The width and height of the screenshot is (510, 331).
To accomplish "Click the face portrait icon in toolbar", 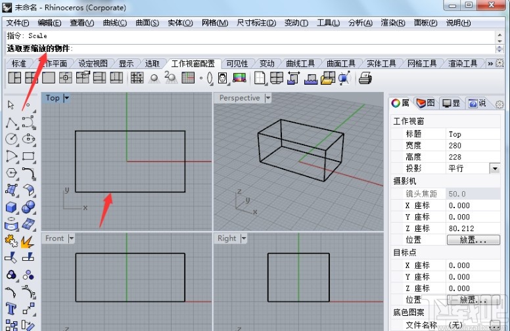I will tap(223, 78).
